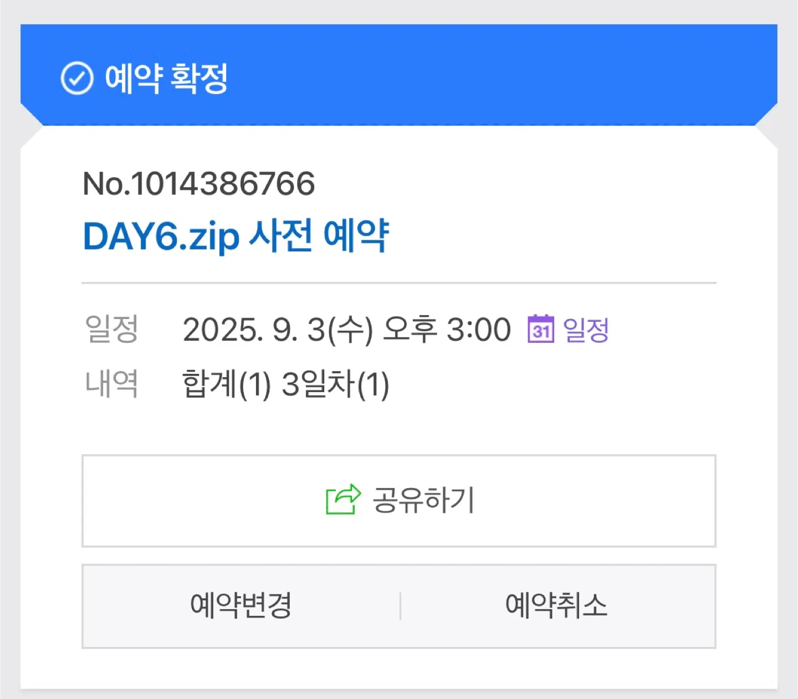This screenshot has height=699, width=798.
Task: Click the gray 일정 row label
Action: tap(111, 329)
